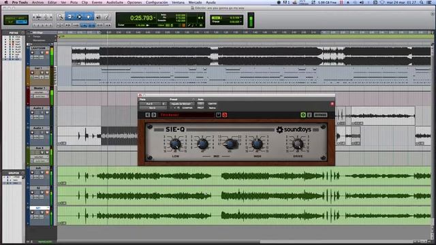Open the Archivo menu
The height and width of the screenshot is (245, 436).
tap(38, 2)
